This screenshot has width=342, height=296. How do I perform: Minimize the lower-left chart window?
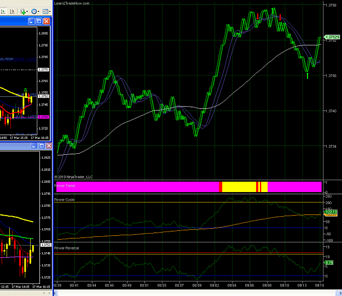pos(33,146)
